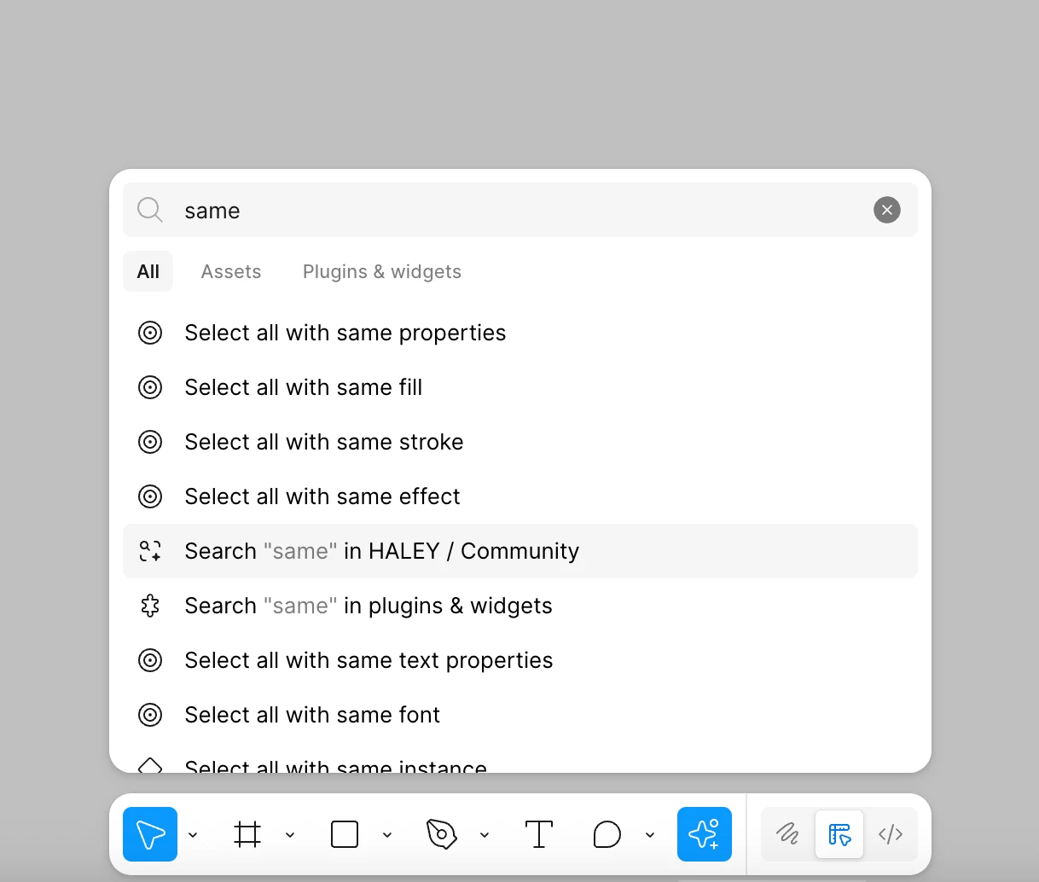Select the Pen tool
The width and height of the screenshot is (1039, 882).
click(x=442, y=834)
